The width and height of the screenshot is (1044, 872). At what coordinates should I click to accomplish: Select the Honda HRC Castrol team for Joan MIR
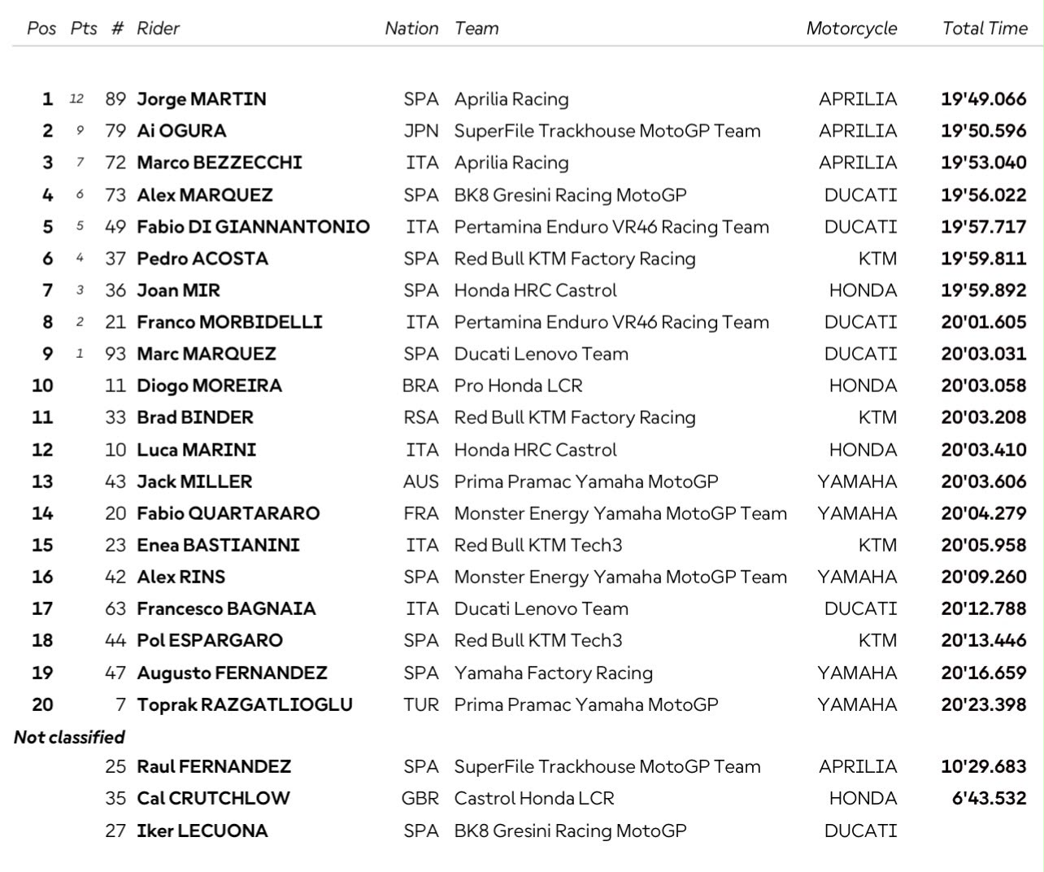(x=535, y=290)
